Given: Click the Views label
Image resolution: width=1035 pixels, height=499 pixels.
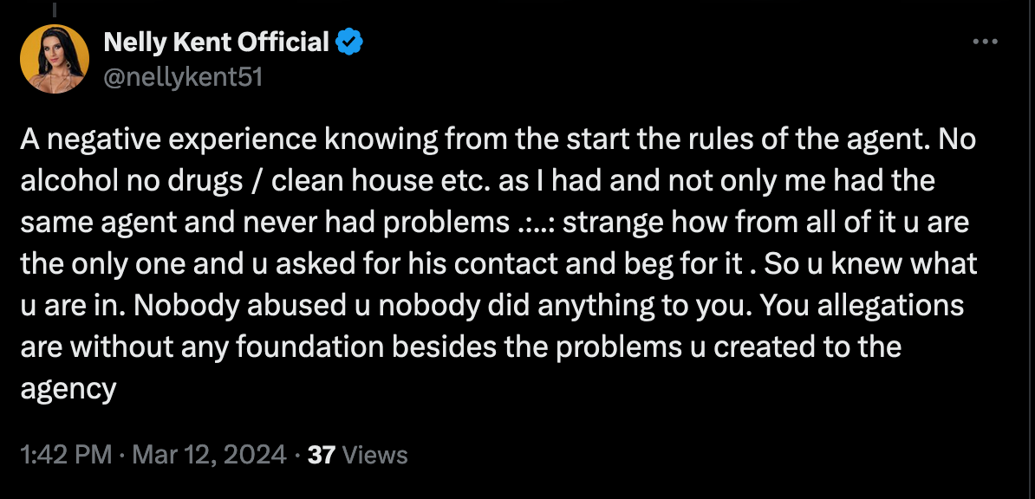Looking at the screenshot, I should click(375, 454).
